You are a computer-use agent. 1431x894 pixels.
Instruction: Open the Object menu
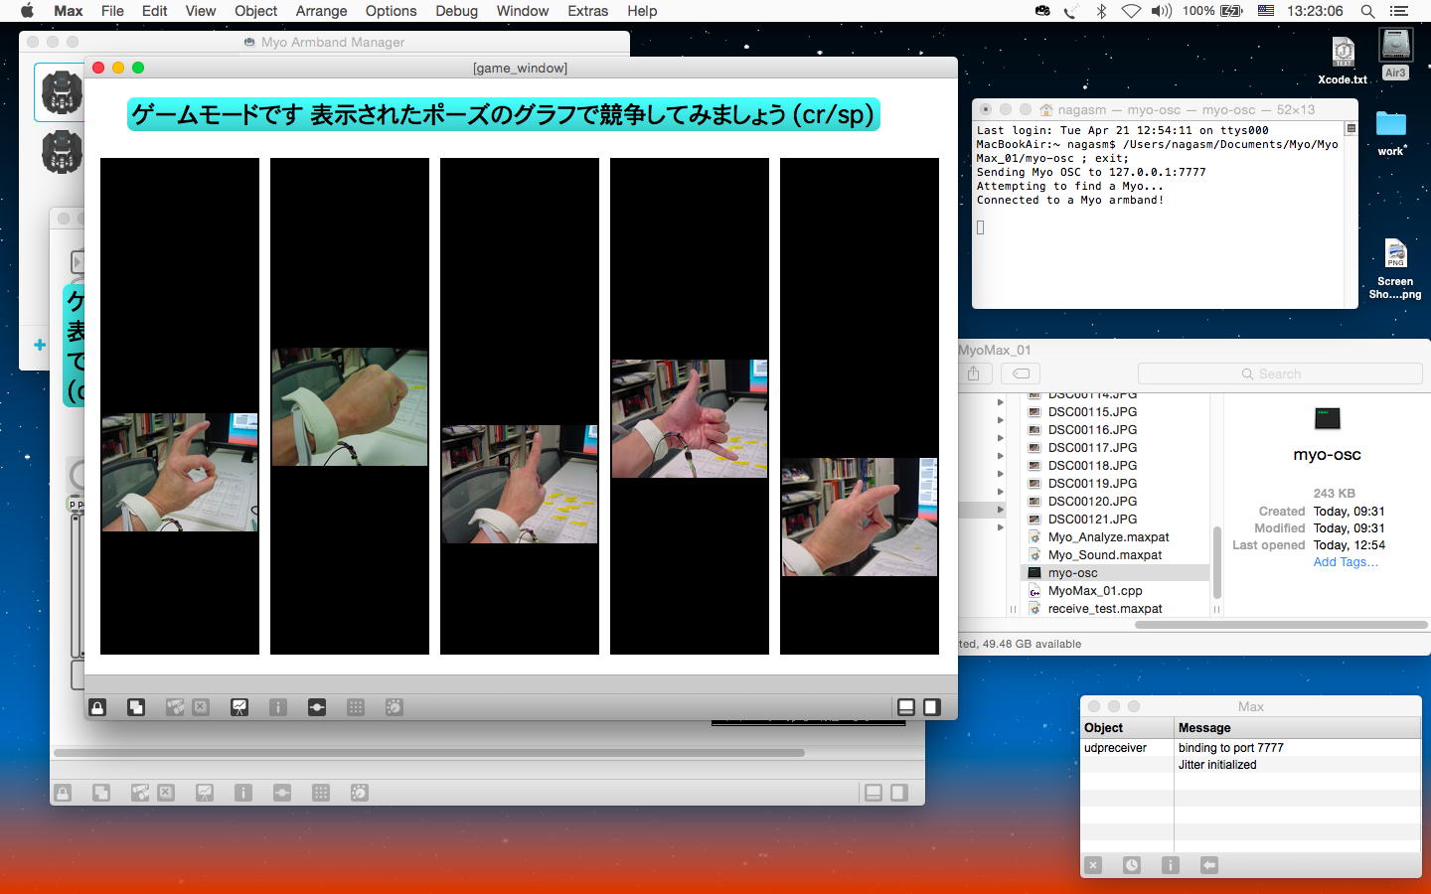click(x=255, y=11)
